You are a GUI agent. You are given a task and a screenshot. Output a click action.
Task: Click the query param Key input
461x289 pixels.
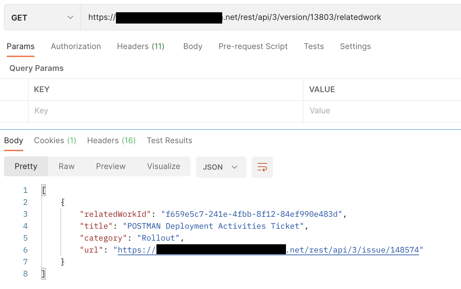166,111
